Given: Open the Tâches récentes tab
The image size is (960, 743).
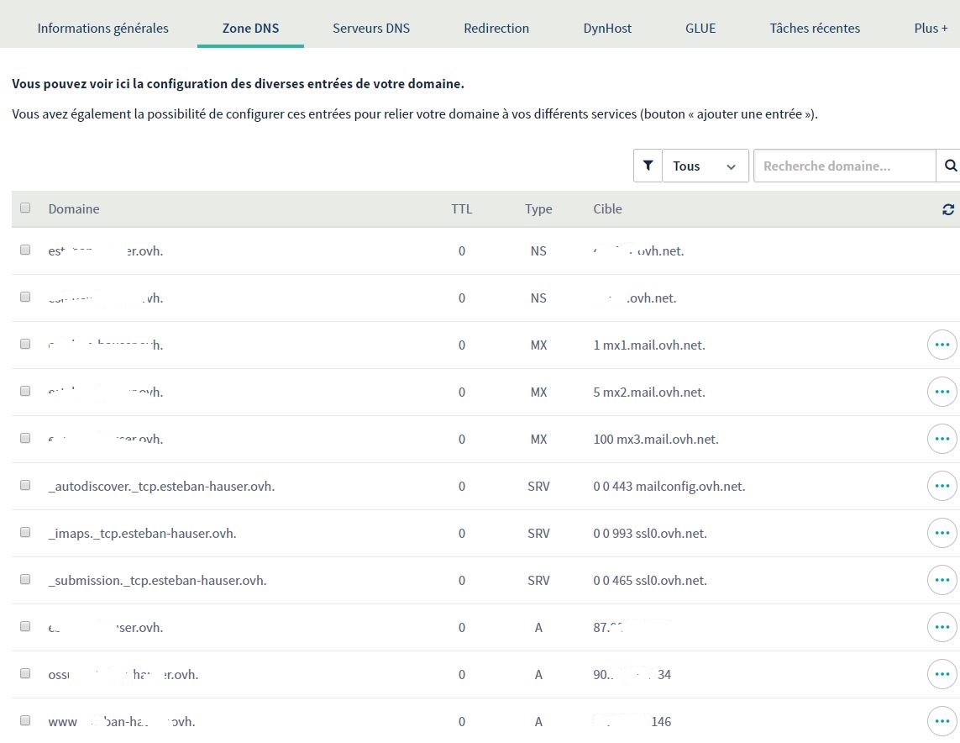Looking at the screenshot, I should [815, 29].
